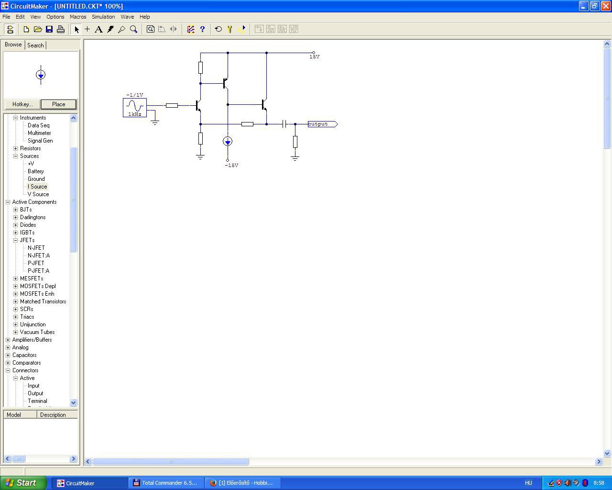
Task: Create a new circuit file
Action: click(x=26, y=29)
